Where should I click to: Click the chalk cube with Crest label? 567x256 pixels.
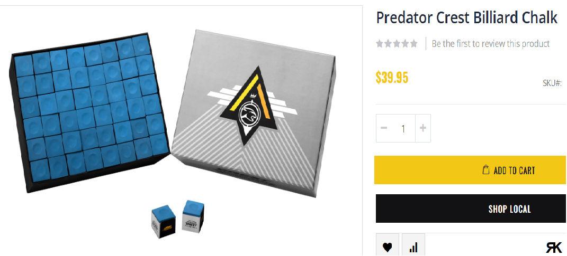click(x=193, y=219)
